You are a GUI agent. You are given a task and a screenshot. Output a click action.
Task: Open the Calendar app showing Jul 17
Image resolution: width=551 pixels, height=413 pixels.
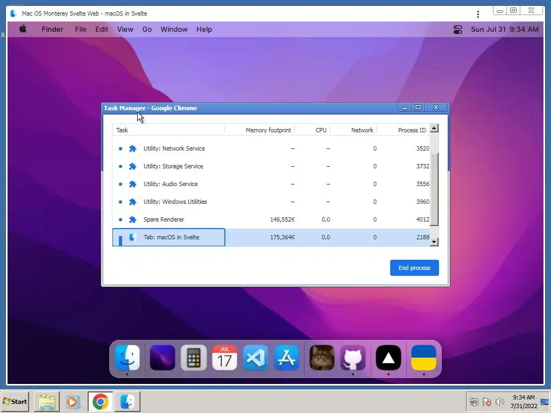pos(224,358)
